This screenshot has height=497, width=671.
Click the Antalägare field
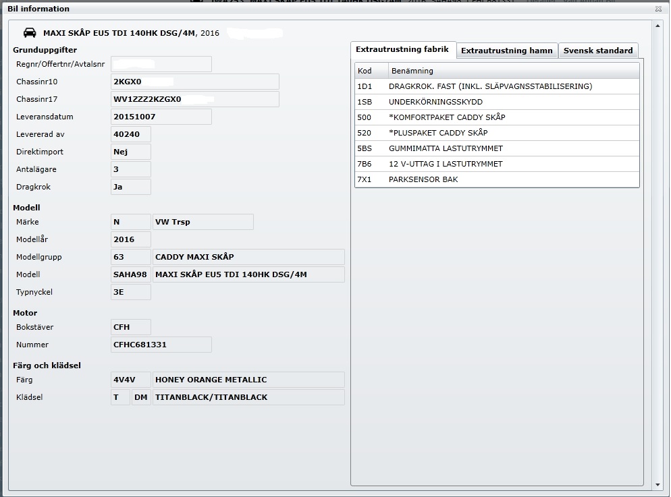[x=130, y=169]
